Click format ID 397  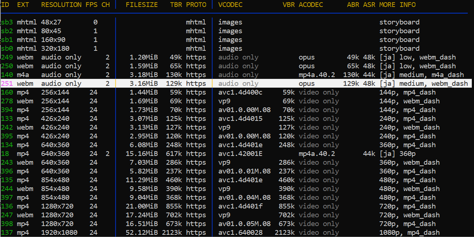[7, 198]
